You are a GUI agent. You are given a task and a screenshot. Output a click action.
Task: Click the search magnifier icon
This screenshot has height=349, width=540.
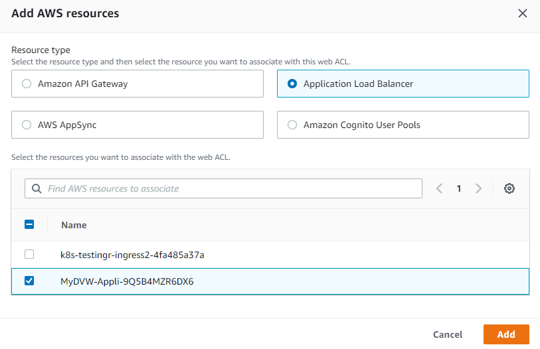tap(36, 188)
